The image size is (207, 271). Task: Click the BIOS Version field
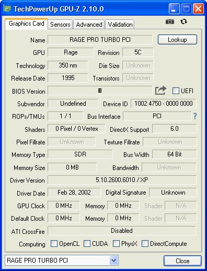click(x=100, y=91)
